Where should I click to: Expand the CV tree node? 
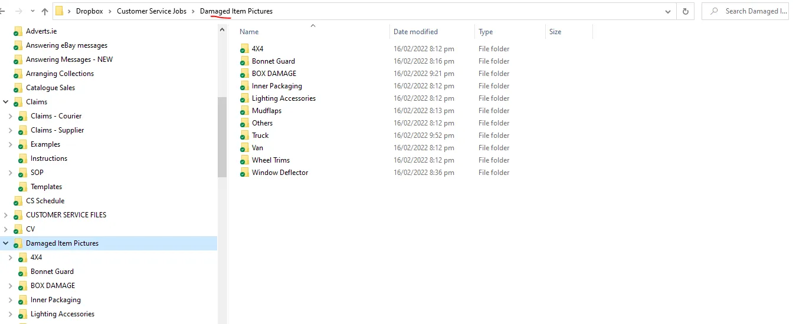pyautogui.click(x=6, y=229)
